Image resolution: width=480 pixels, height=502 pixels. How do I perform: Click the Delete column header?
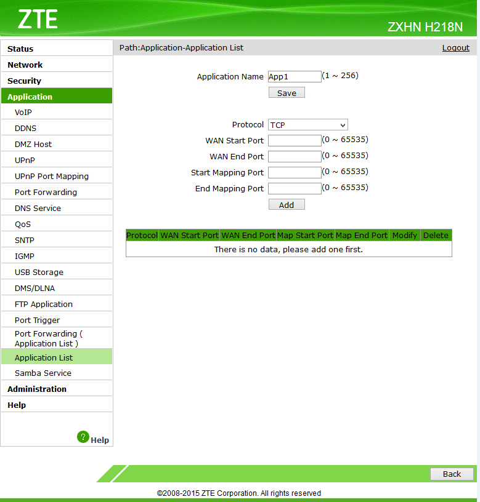pos(436,235)
